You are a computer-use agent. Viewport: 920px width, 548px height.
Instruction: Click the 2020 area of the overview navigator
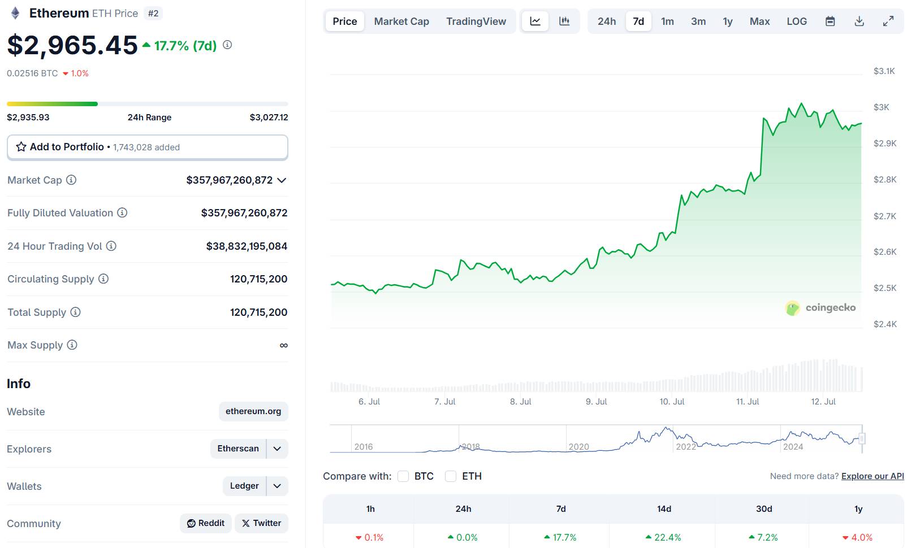(x=579, y=446)
